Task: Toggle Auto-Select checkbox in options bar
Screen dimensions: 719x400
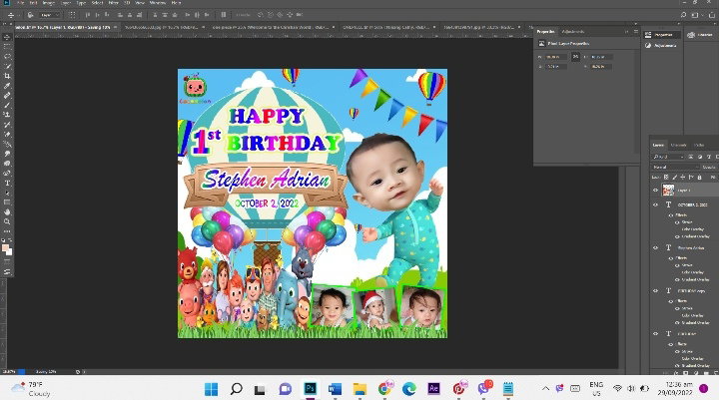Action: pos(30,15)
